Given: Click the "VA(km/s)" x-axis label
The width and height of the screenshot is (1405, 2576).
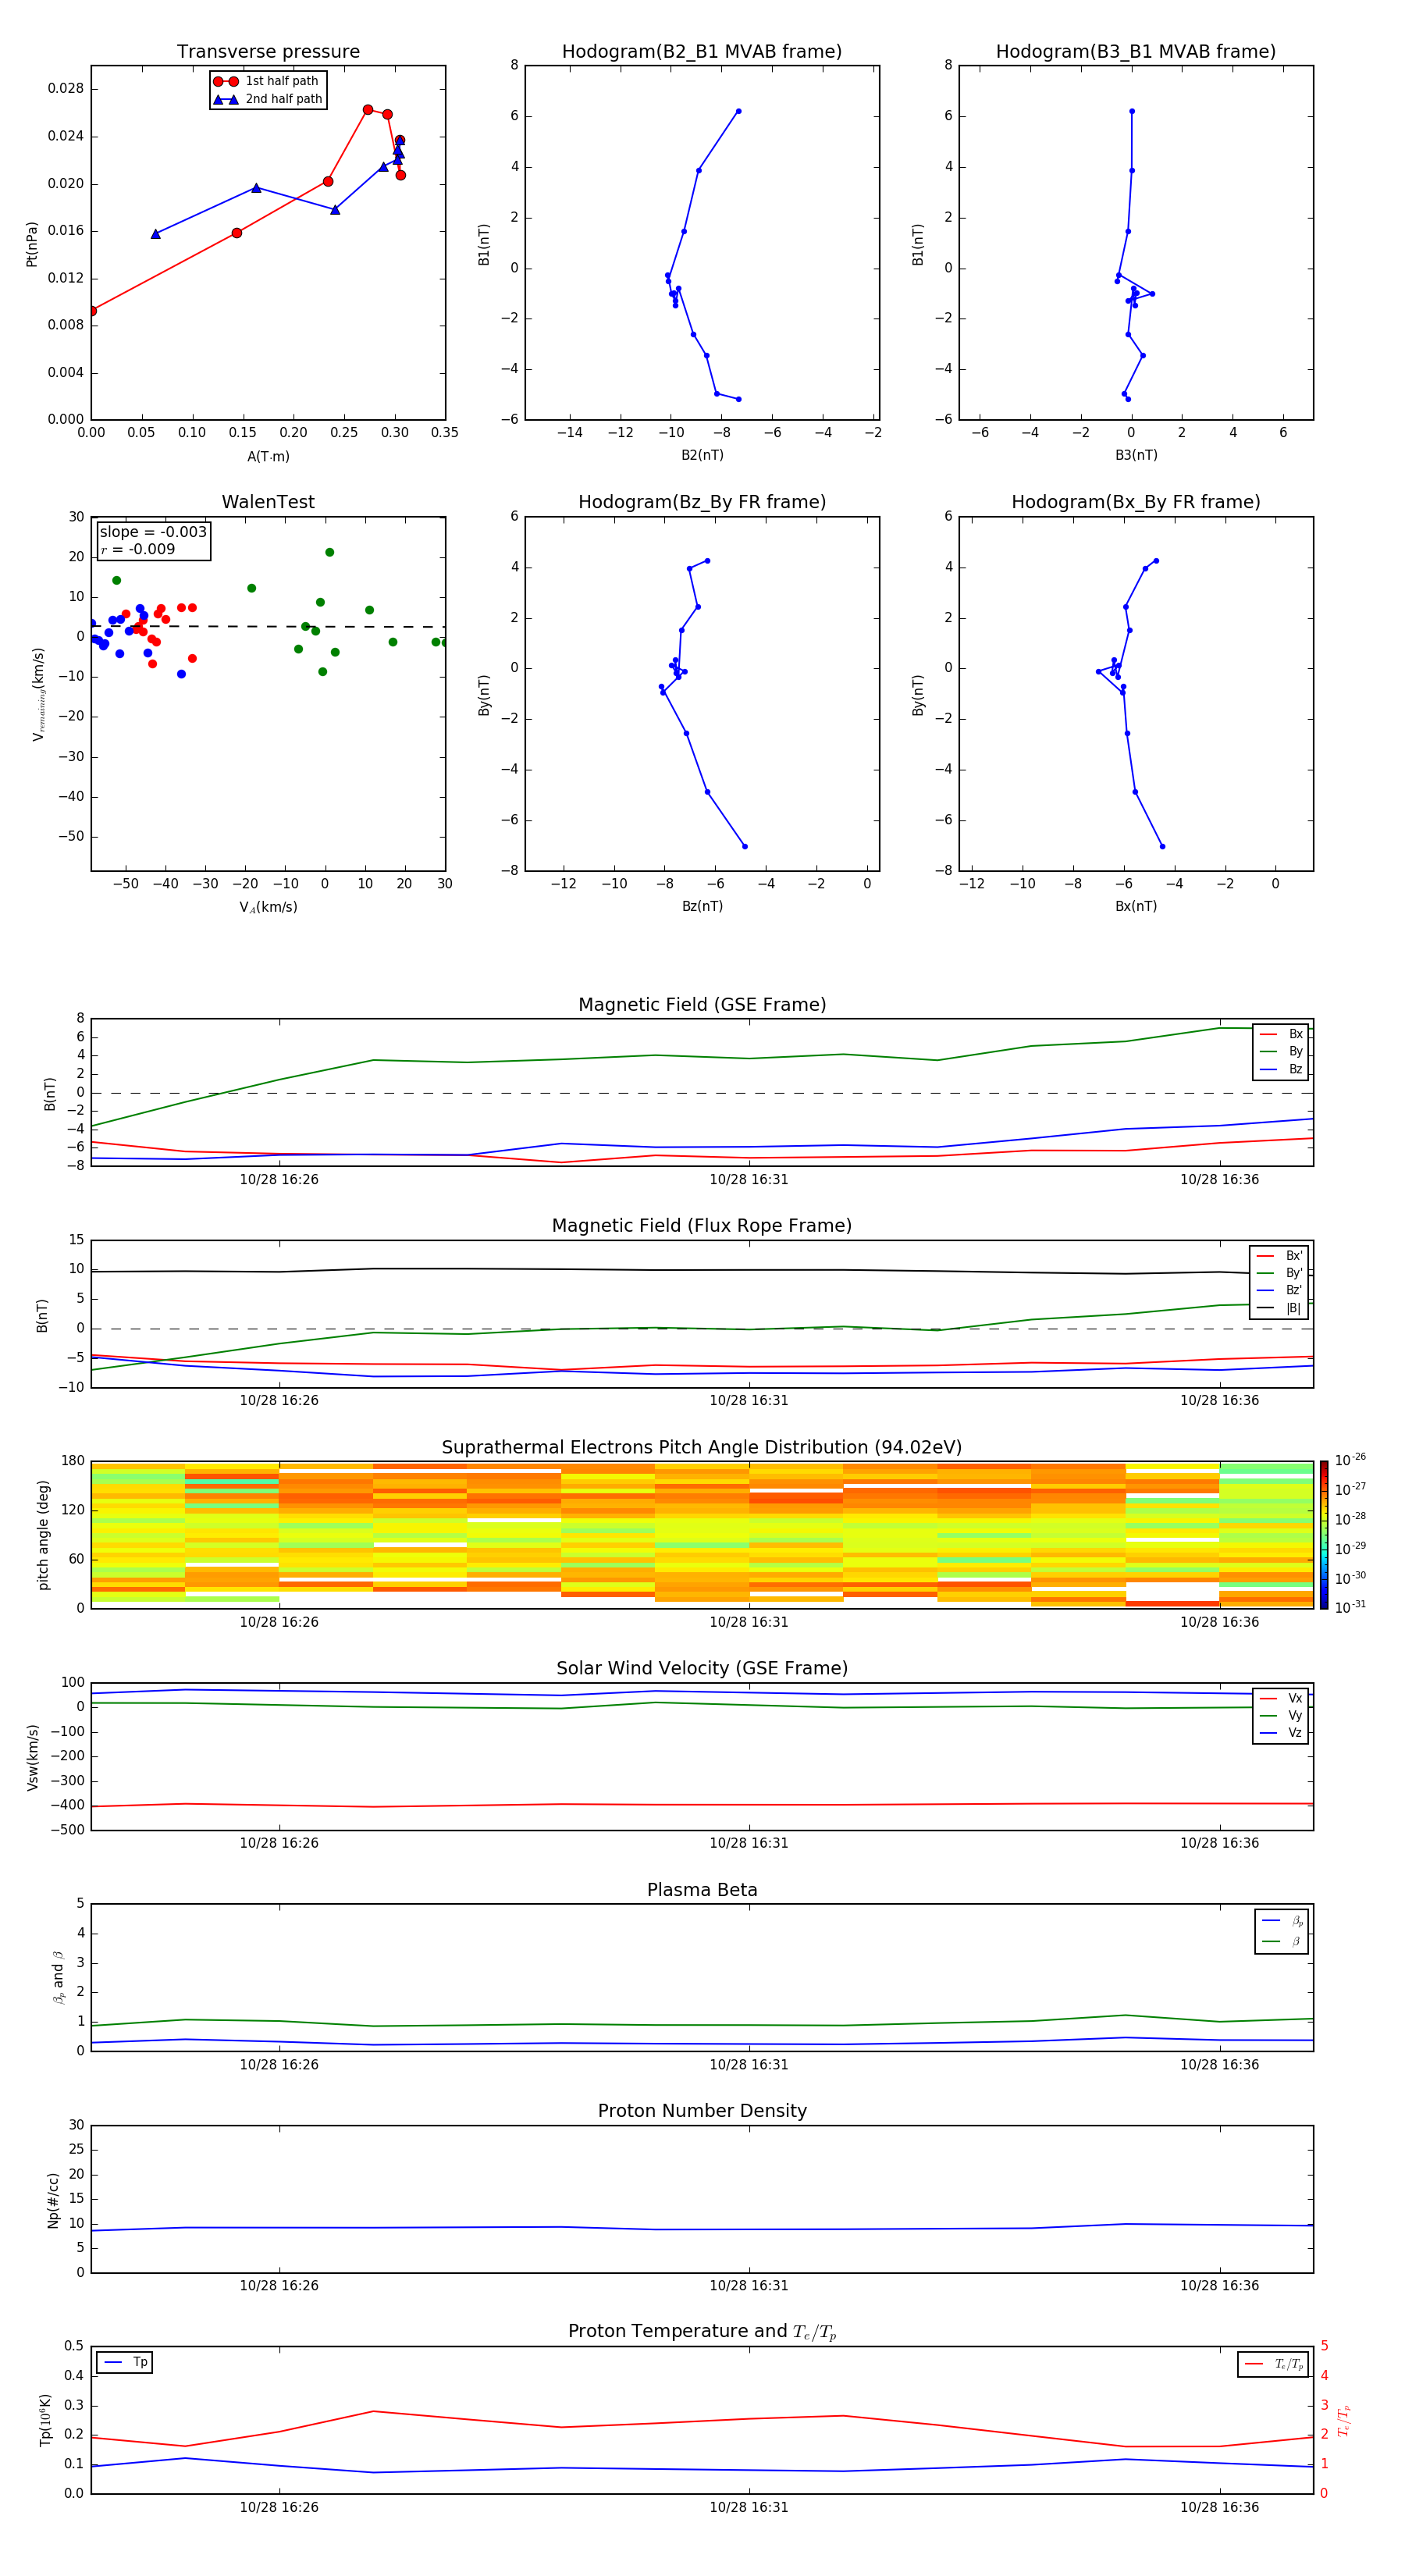Looking at the screenshot, I should [x=268, y=907].
